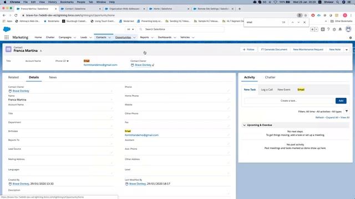Expand the Opportunities nav dropdown chevron

tap(134, 38)
